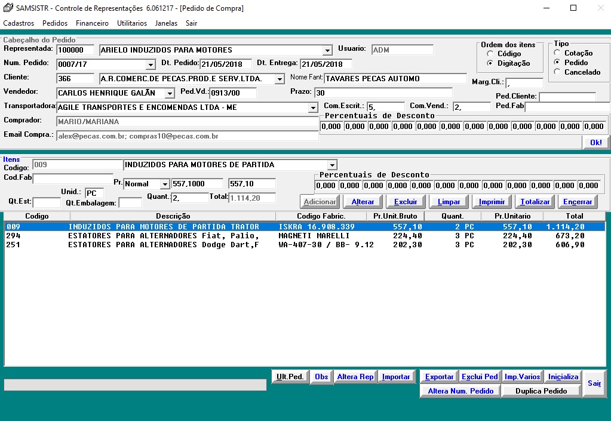Screen dimensions: 611x421
Task: Click the Exclui Ped button
Action: pyautogui.click(x=480, y=377)
